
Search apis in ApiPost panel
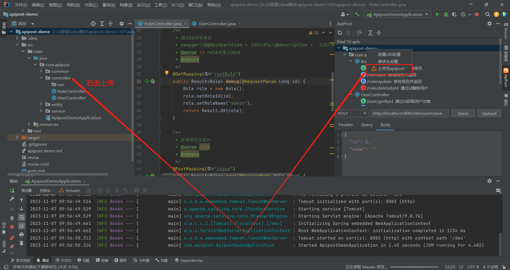[348, 33]
